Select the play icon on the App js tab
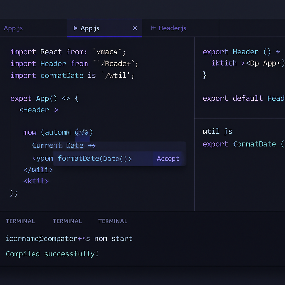Screen dimensions: 285x285 tap(75, 28)
